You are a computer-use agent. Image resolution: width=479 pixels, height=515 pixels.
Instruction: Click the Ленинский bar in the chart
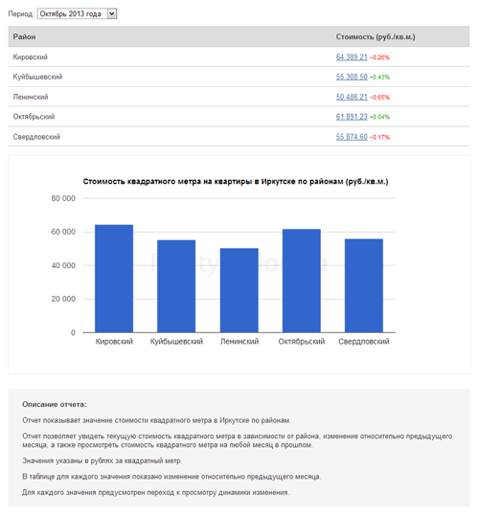tap(239, 290)
